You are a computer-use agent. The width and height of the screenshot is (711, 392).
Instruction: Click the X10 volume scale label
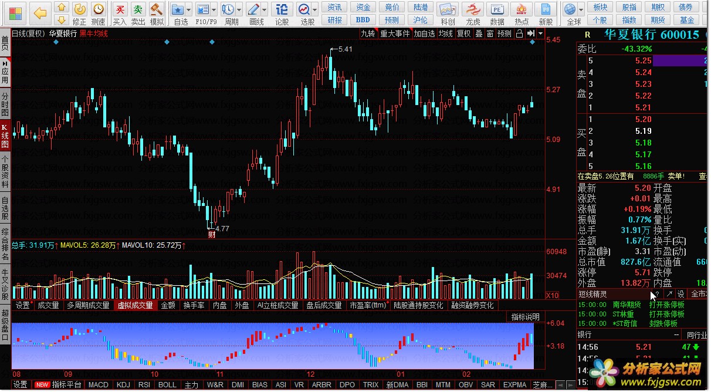[552, 295]
